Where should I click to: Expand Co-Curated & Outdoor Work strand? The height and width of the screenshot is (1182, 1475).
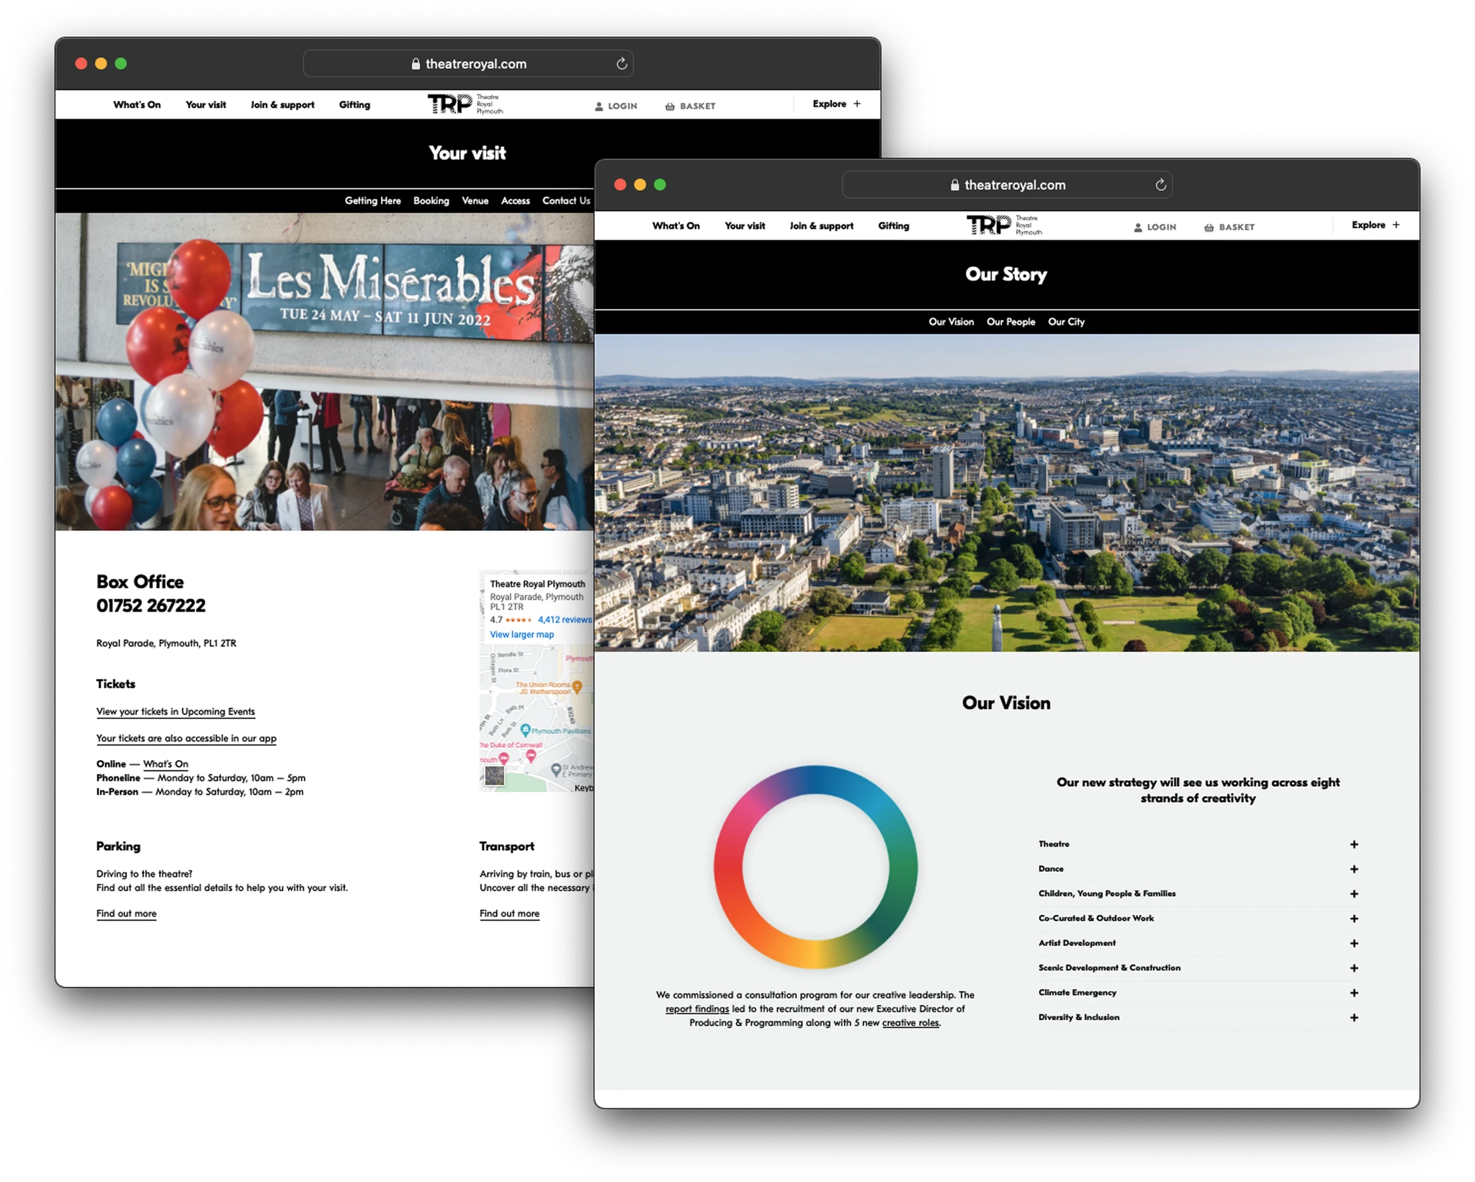tap(1198, 918)
